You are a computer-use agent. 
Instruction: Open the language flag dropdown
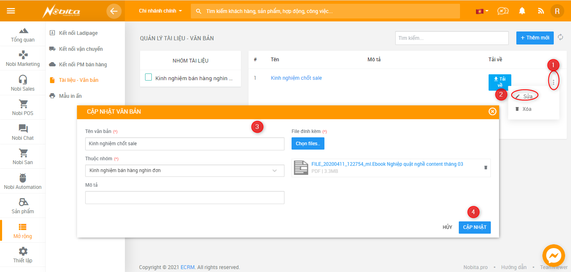tap(482, 11)
